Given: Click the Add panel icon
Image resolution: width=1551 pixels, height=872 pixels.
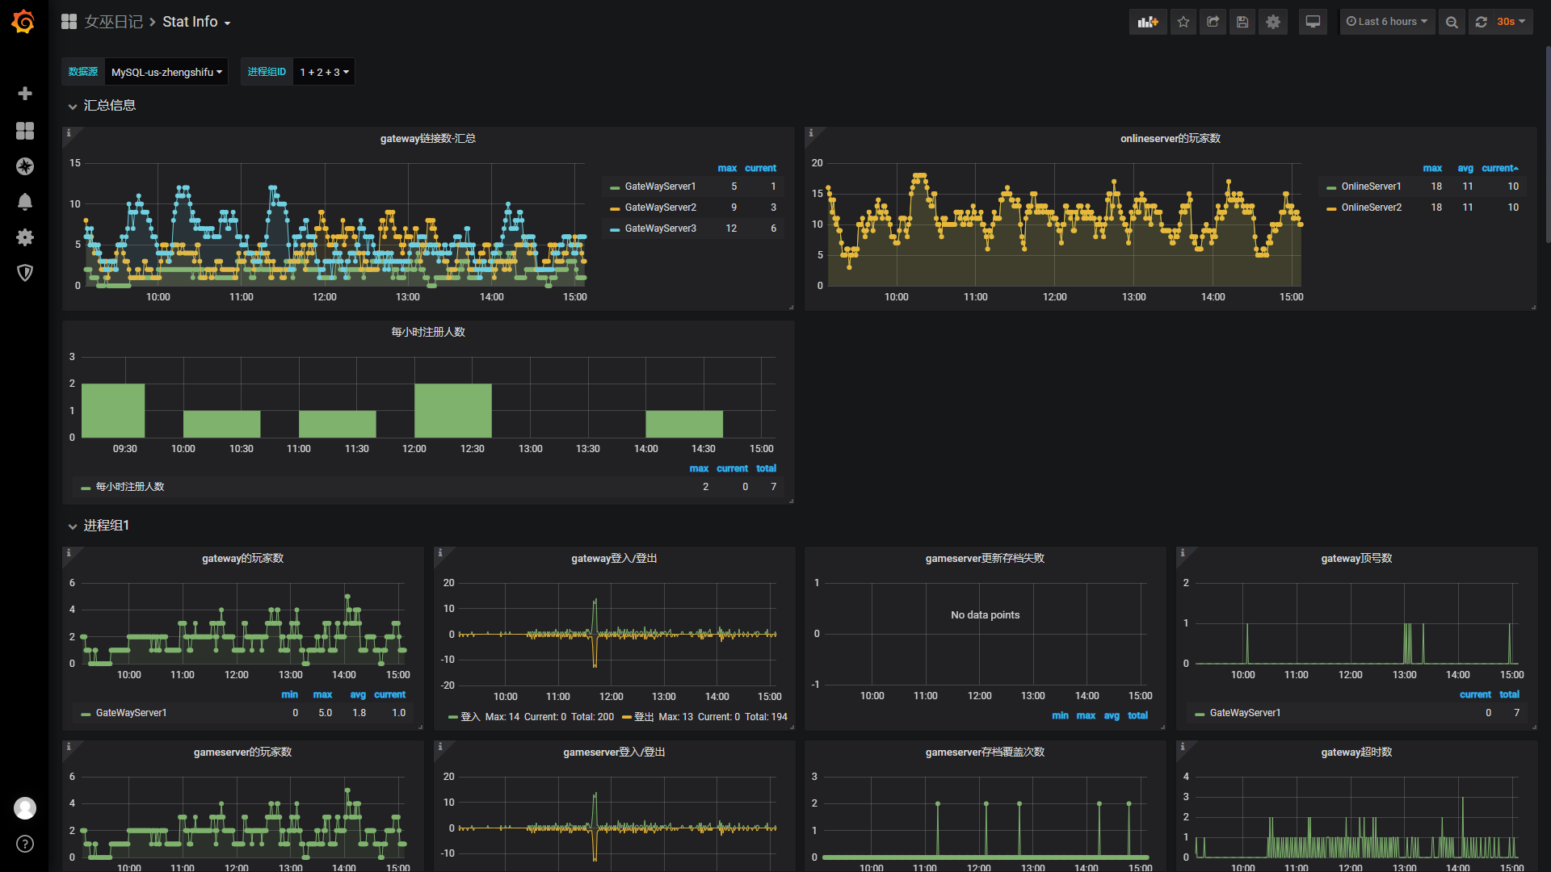Looking at the screenshot, I should tap(1147, 22).
